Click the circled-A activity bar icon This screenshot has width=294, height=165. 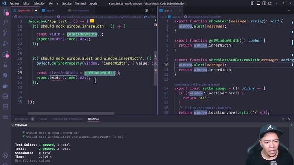tap(5, 75)
